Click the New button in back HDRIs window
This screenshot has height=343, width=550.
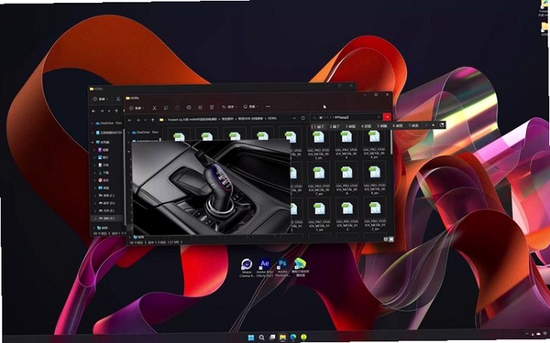101,99
